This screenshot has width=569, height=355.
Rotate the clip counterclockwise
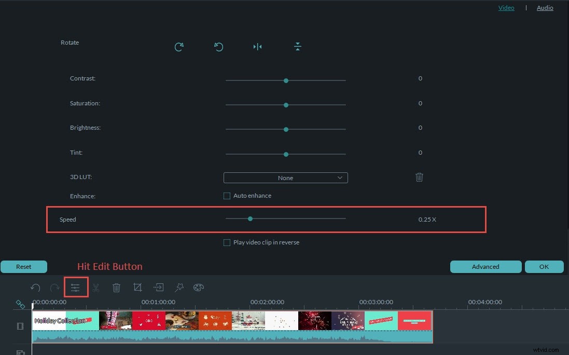(x=218, y=47)
